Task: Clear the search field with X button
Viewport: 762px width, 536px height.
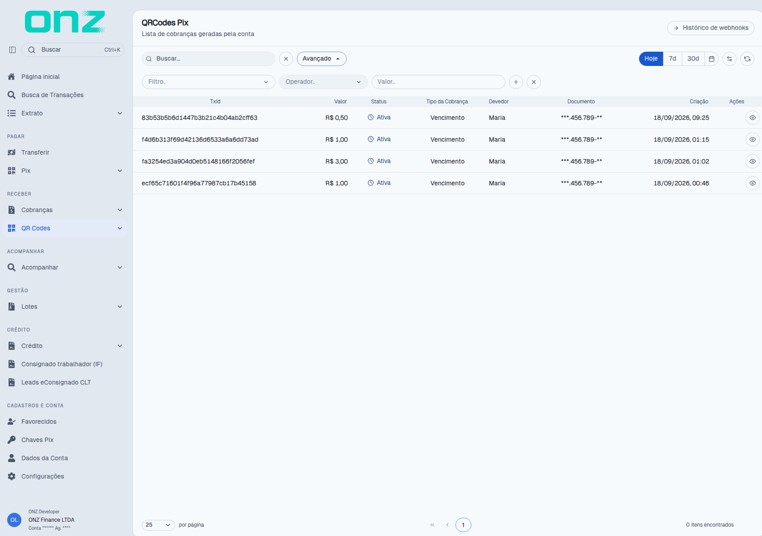Action: 286,59
